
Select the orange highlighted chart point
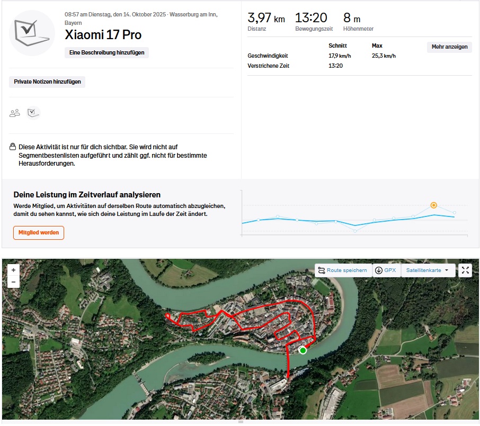(x=433, y=205)
